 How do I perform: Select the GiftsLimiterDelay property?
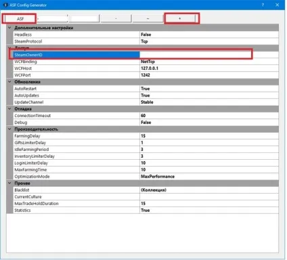point(76,143)
